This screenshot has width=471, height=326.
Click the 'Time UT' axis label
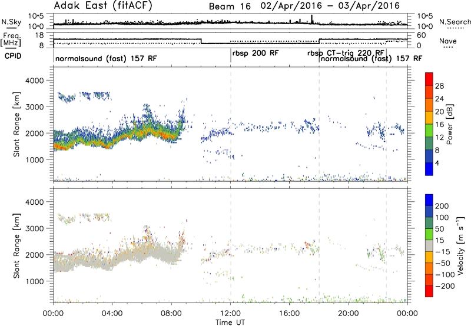(x=230, y=322)
